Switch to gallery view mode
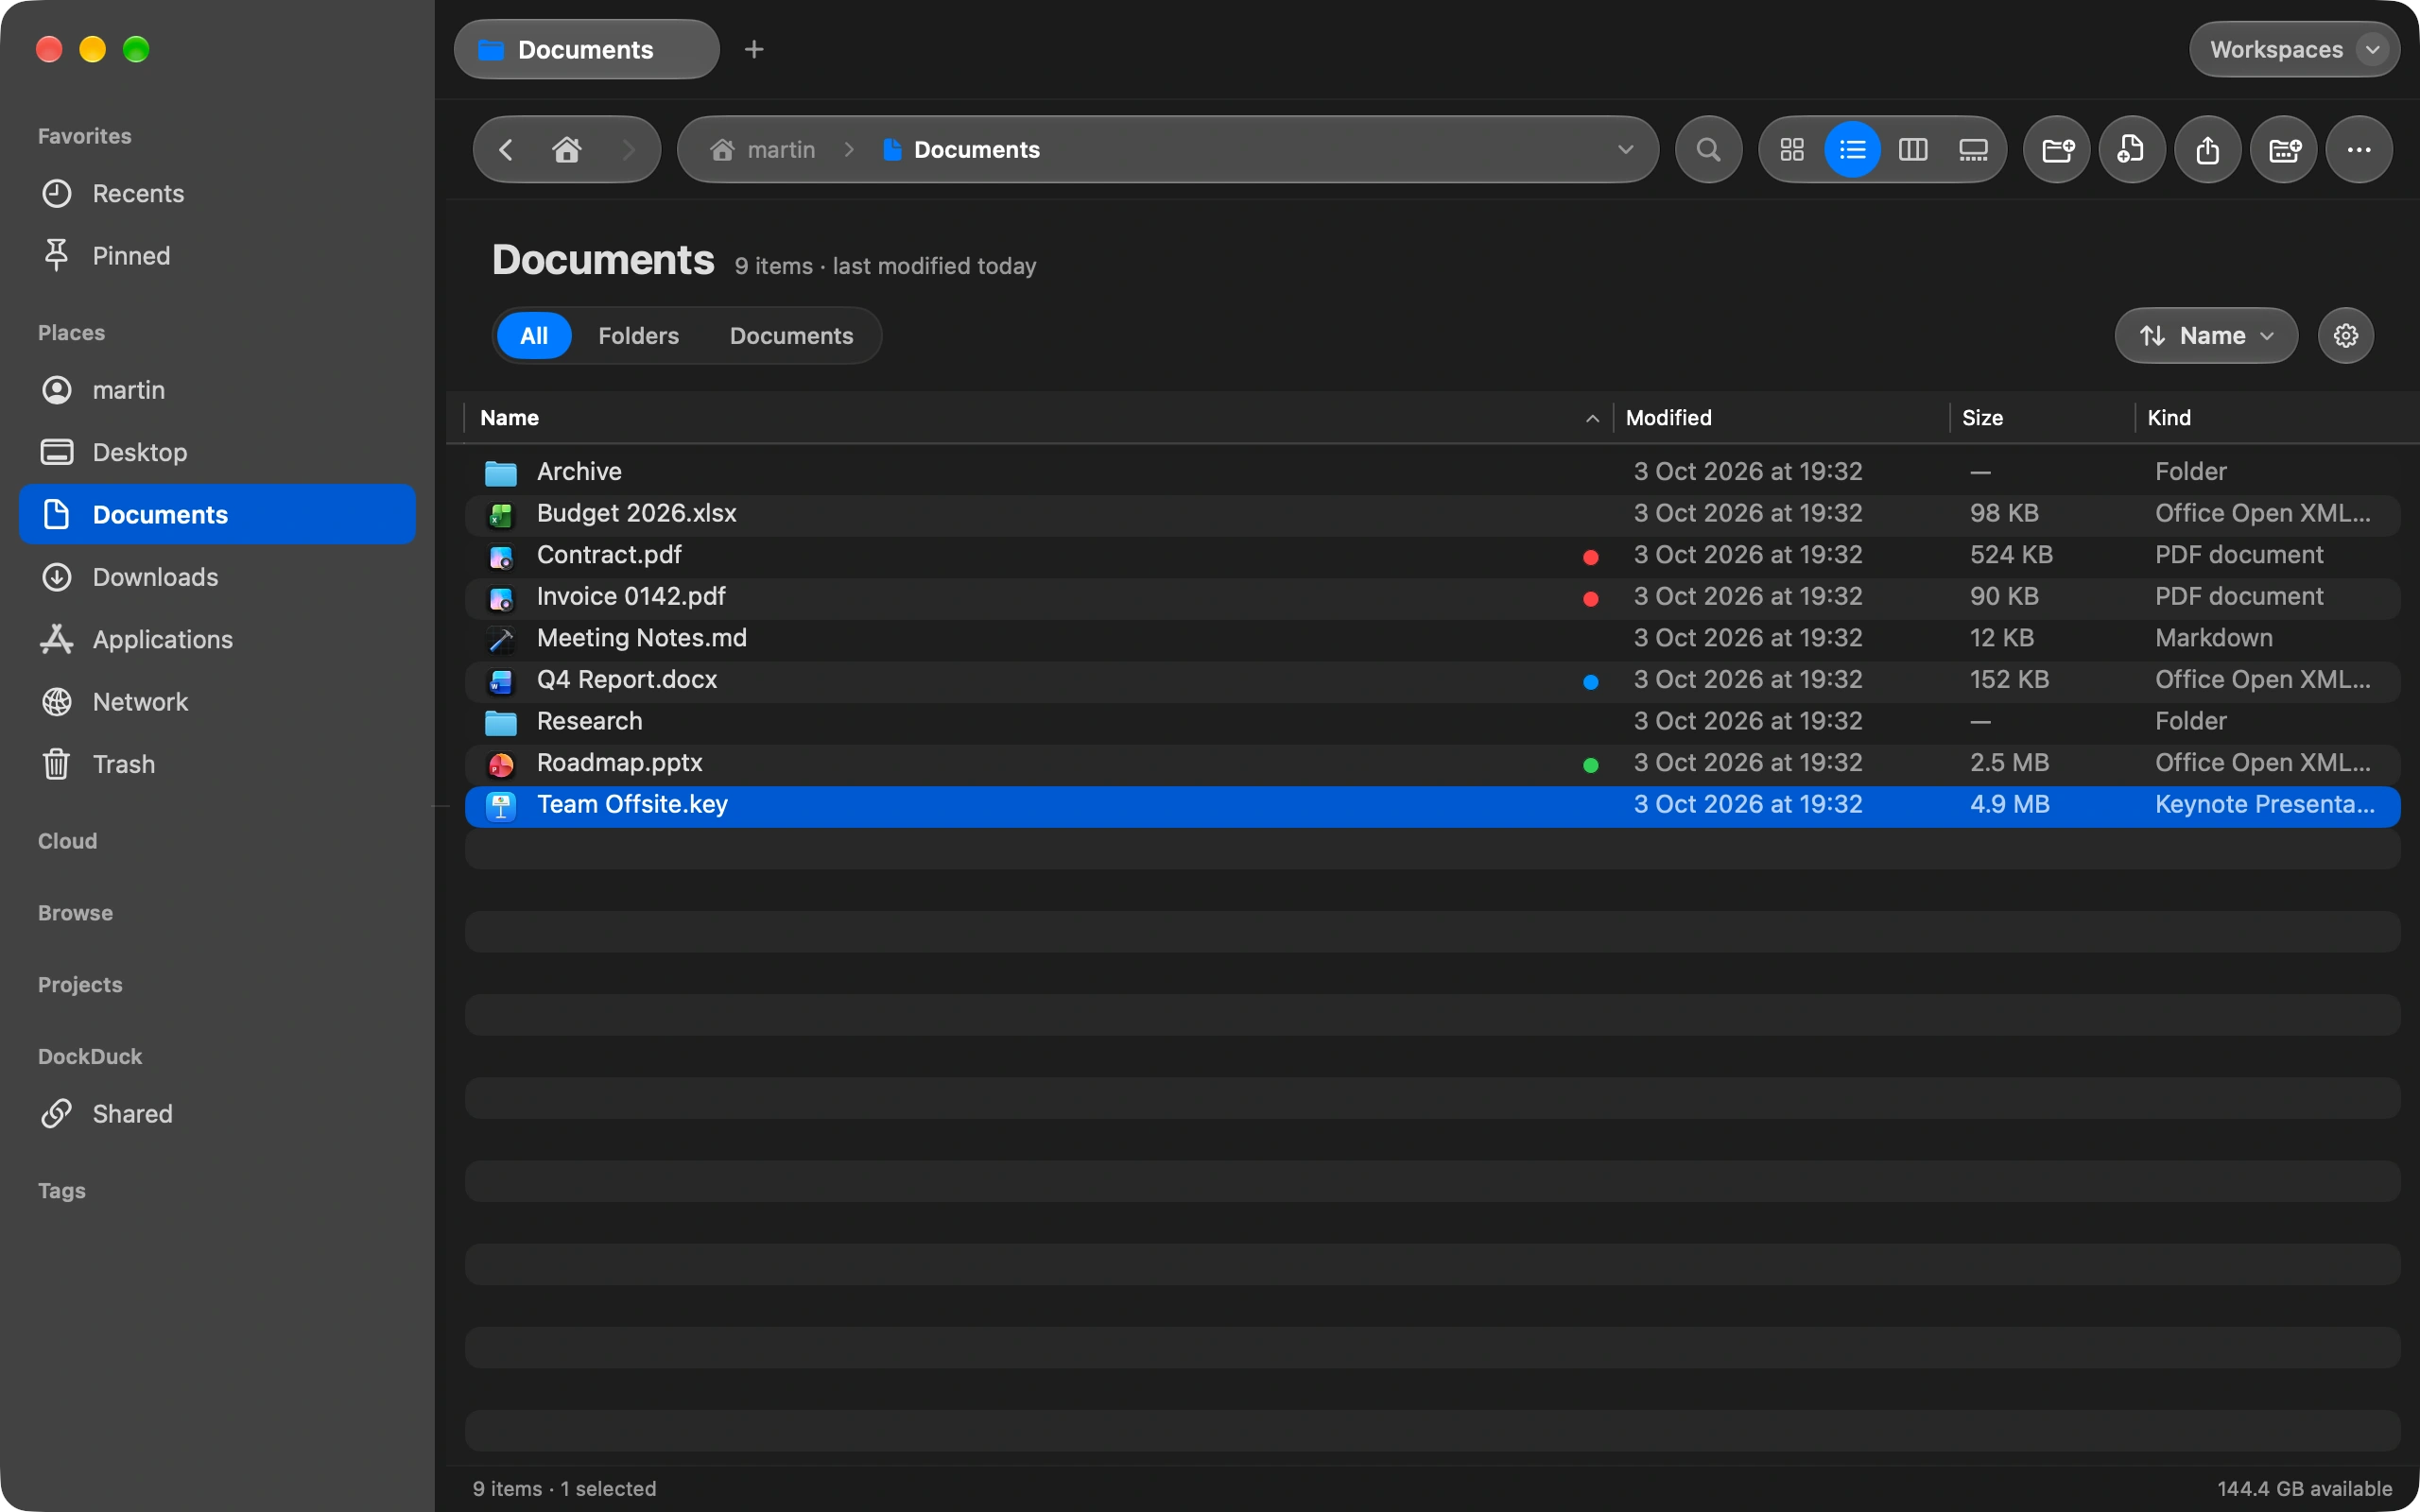Screen dimensions: 2420x1512 (x=1972, y=150)
